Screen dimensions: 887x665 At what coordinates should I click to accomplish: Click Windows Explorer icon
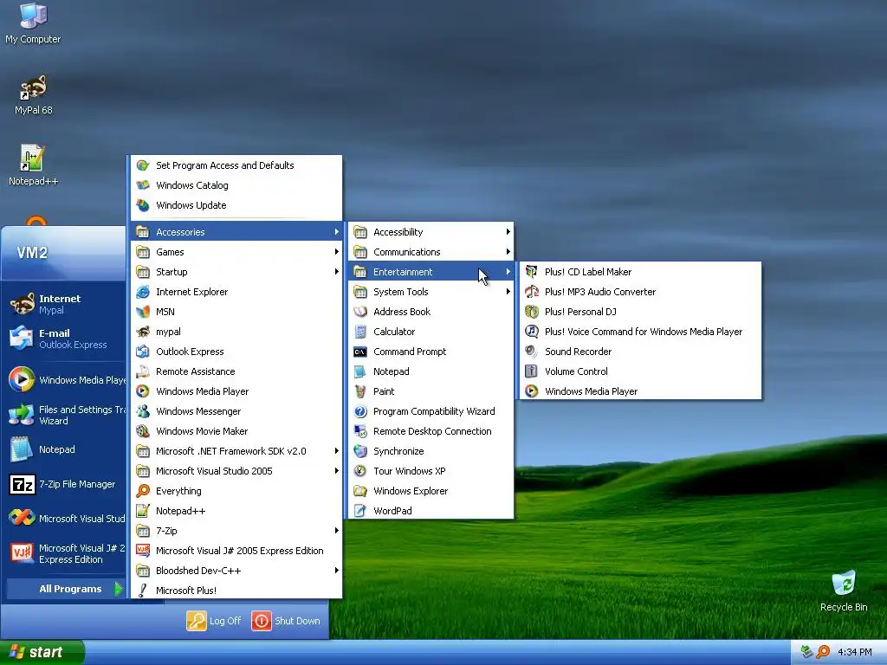(x=360, y=491)
